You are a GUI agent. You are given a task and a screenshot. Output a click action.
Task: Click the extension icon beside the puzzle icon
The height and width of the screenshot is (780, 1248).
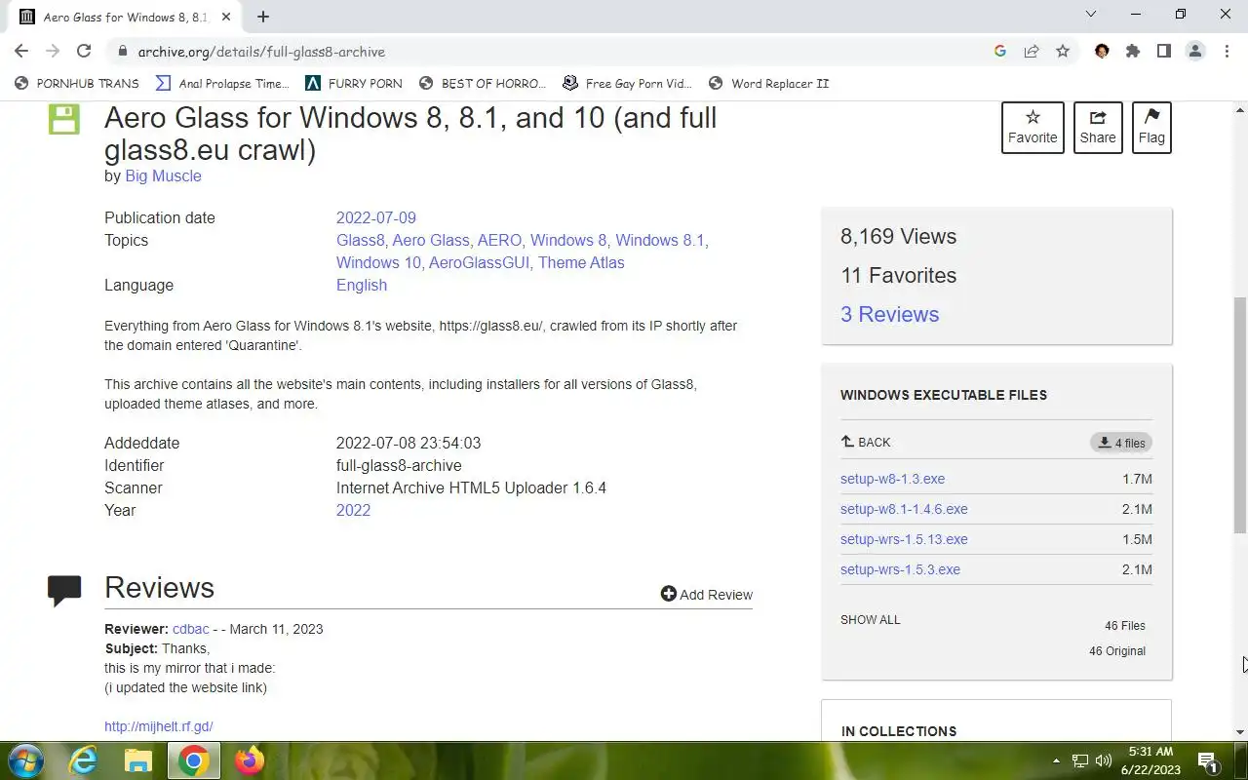1102,52
